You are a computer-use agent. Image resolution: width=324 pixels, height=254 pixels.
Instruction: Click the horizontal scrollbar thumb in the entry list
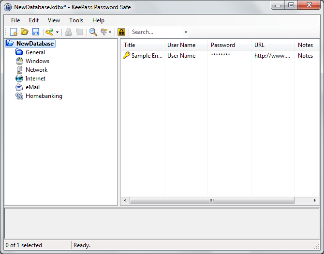tap(211, 200)
